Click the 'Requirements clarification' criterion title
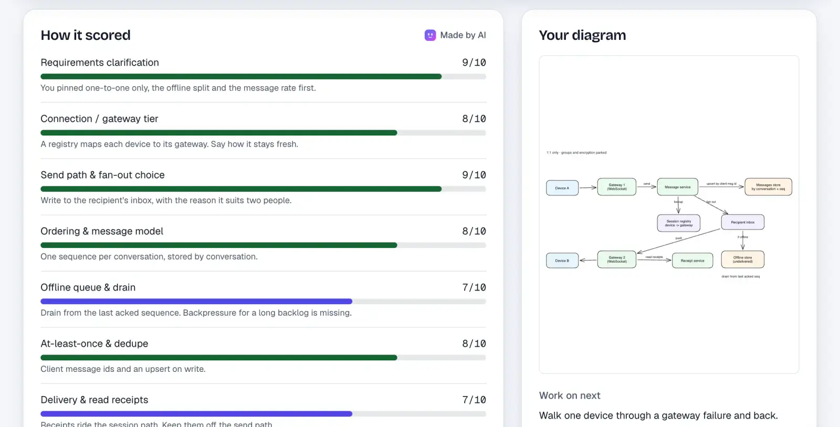Screen dimensions: 840x427 [x=100, y=63]
